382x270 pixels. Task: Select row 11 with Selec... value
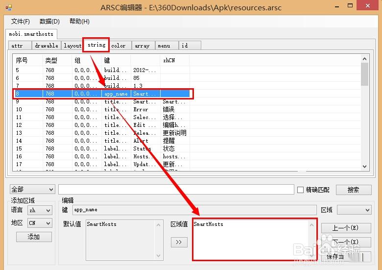click(101, 117)
